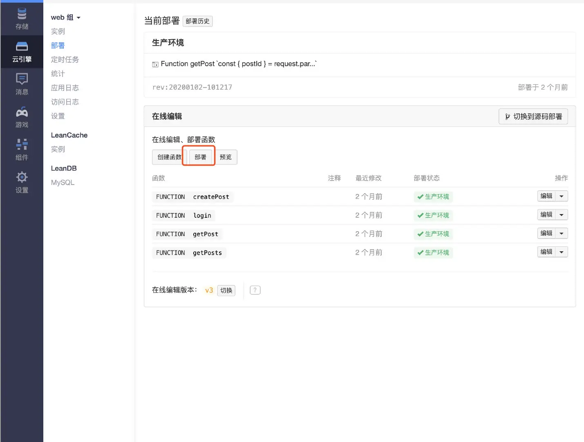Open the 消息 messaging icon

tap(22, 79)
